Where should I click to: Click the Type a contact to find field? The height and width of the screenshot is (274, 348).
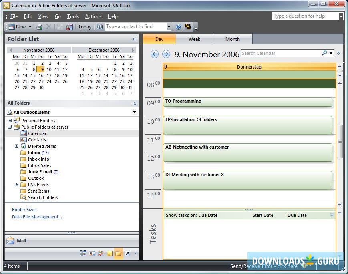pyautogui.click(x=136, y=27)
